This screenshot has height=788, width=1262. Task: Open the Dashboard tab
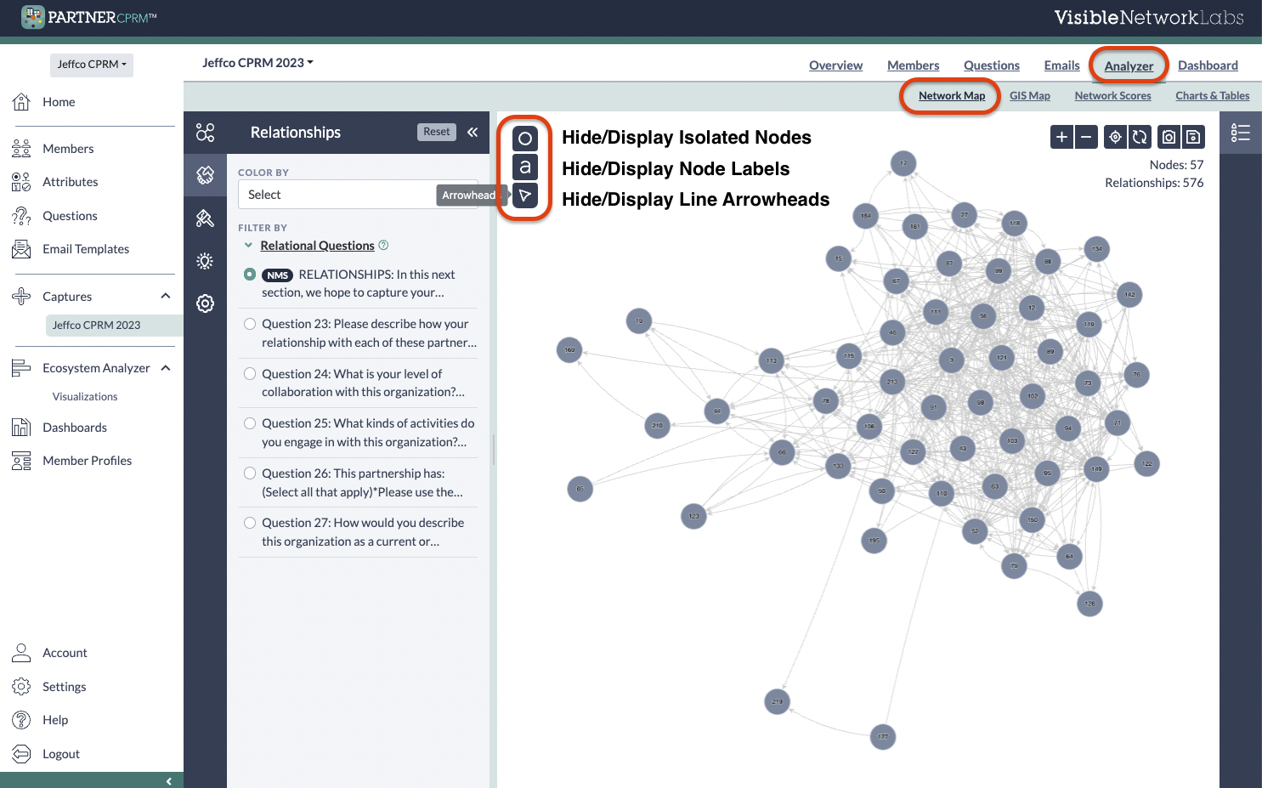coord(1208,65)
